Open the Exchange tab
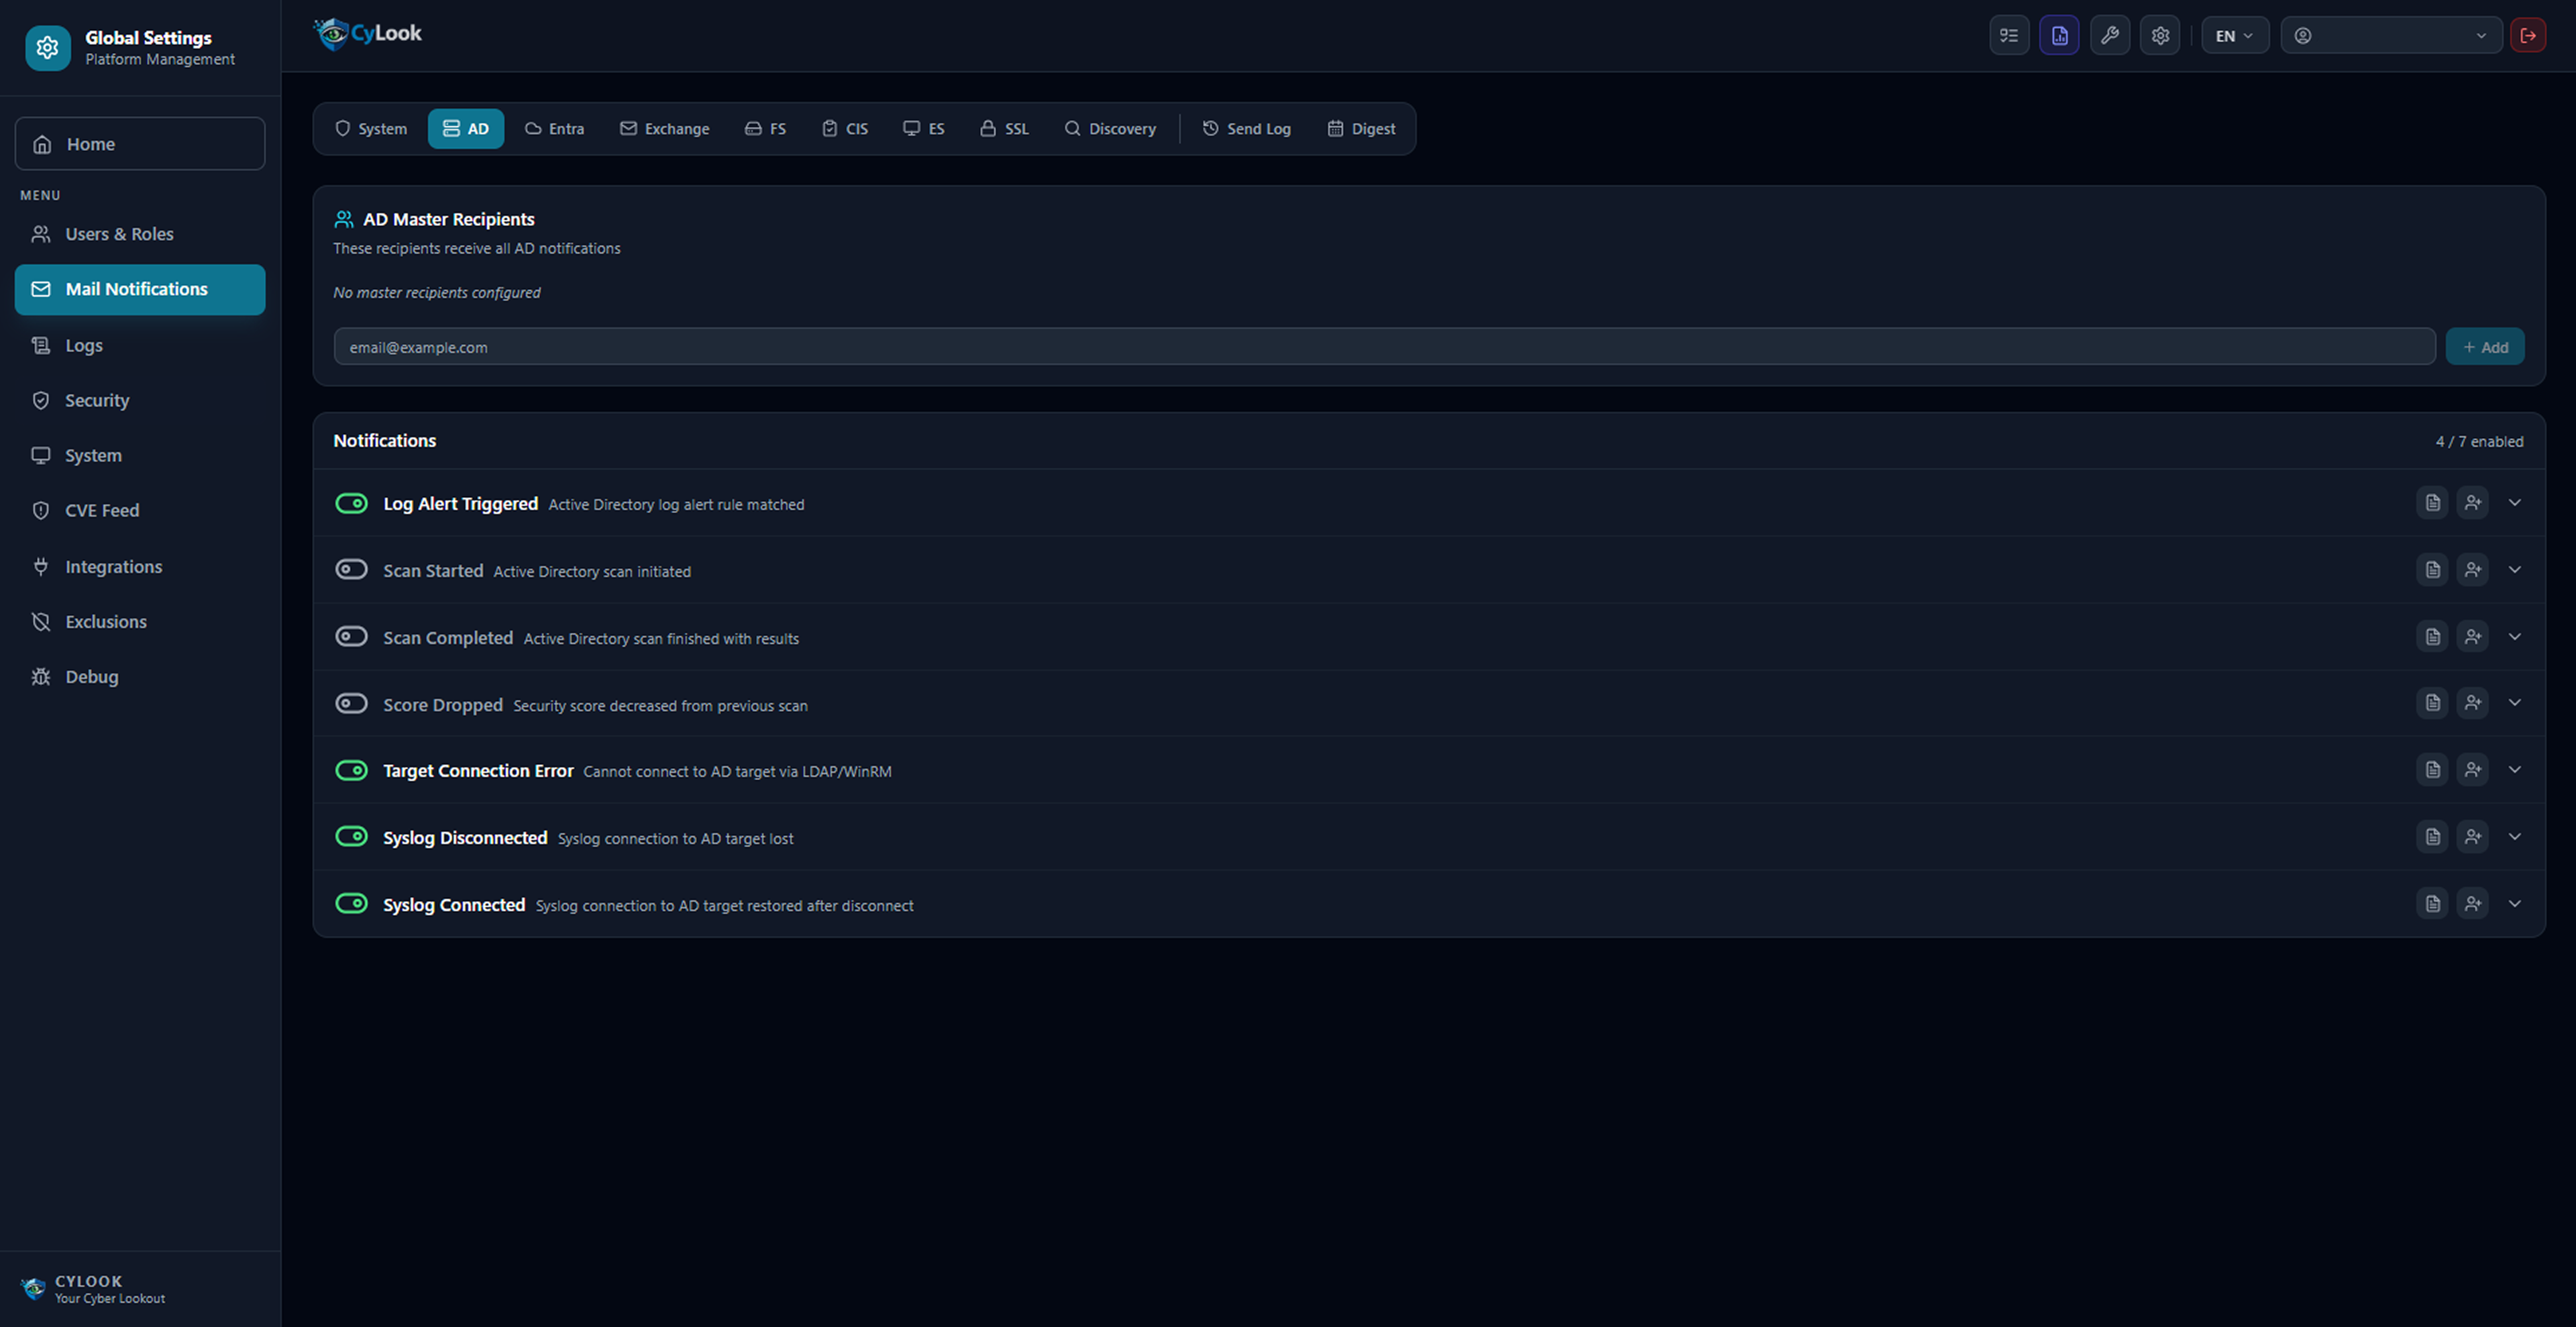 pos(665,129)
